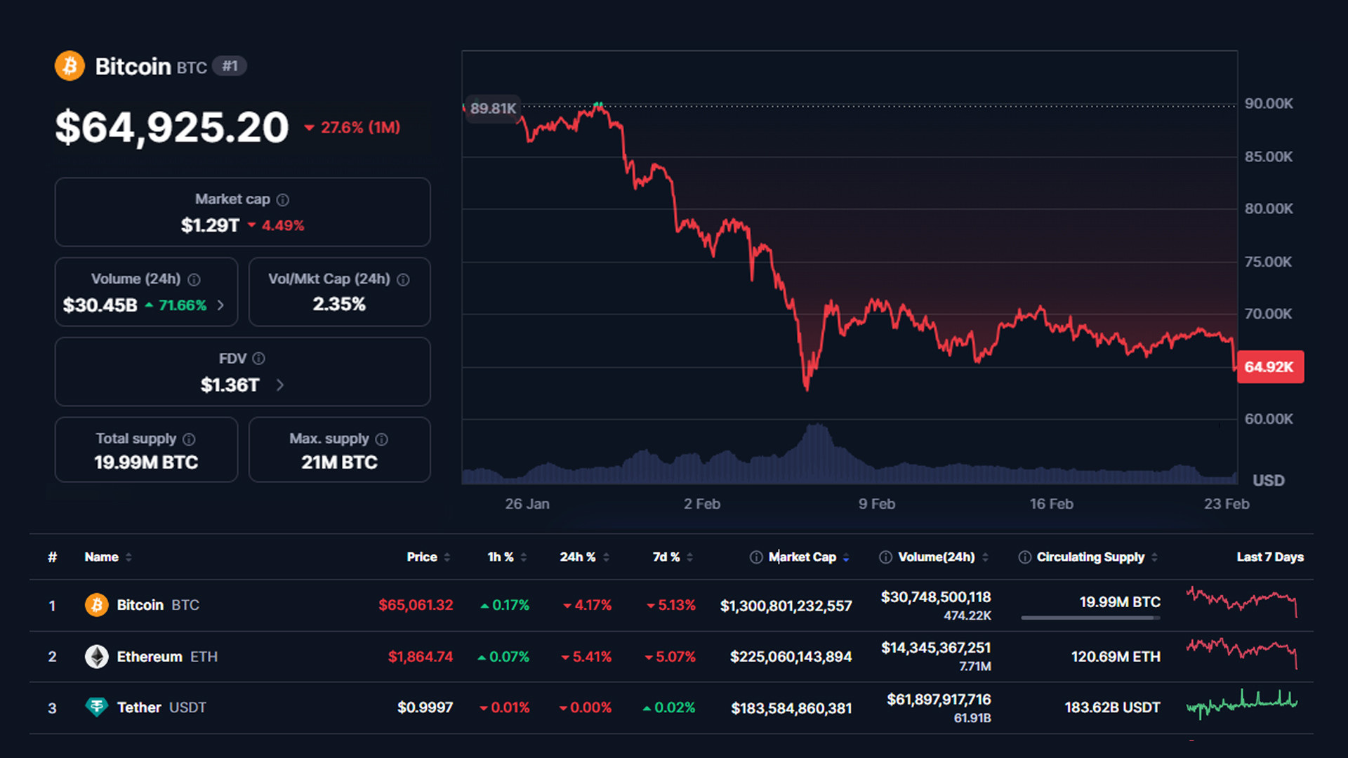
Task: Click the Market cap info icon
Action: click(x=282, y=200)
